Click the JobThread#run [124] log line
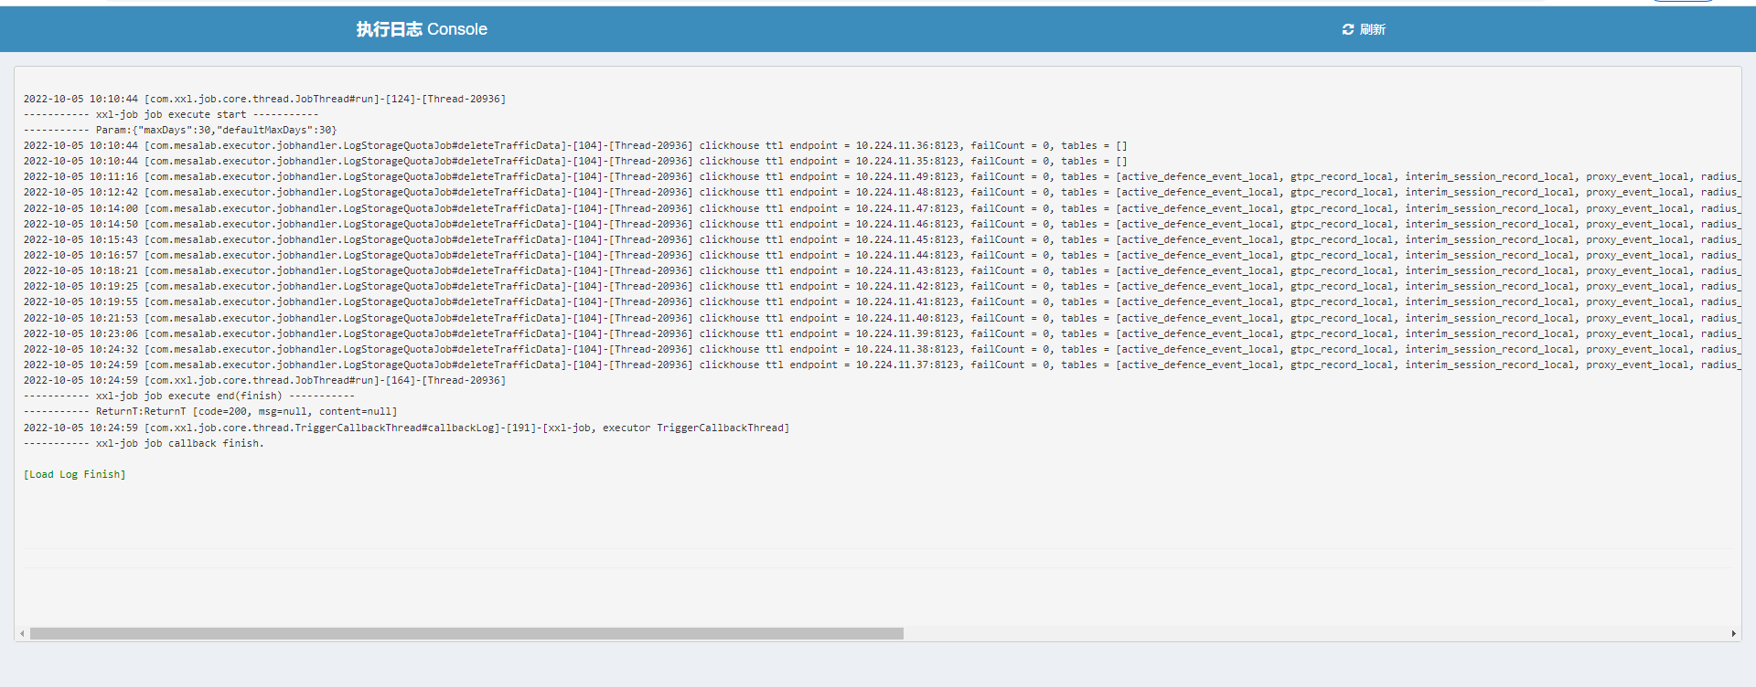The width and height of the screenshot is (1756, 687). tap(264, 99)
